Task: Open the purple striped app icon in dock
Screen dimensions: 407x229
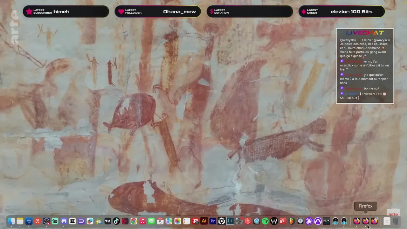Action: tap(81, 221)
